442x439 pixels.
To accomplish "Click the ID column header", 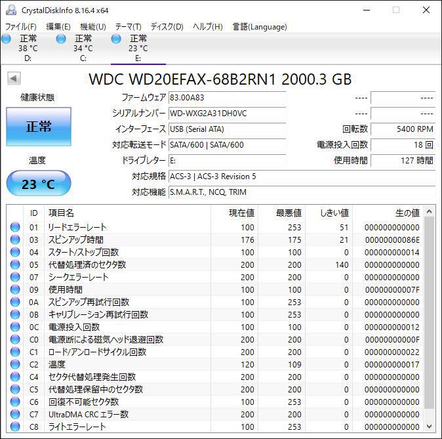I will (x=34, y=213).
